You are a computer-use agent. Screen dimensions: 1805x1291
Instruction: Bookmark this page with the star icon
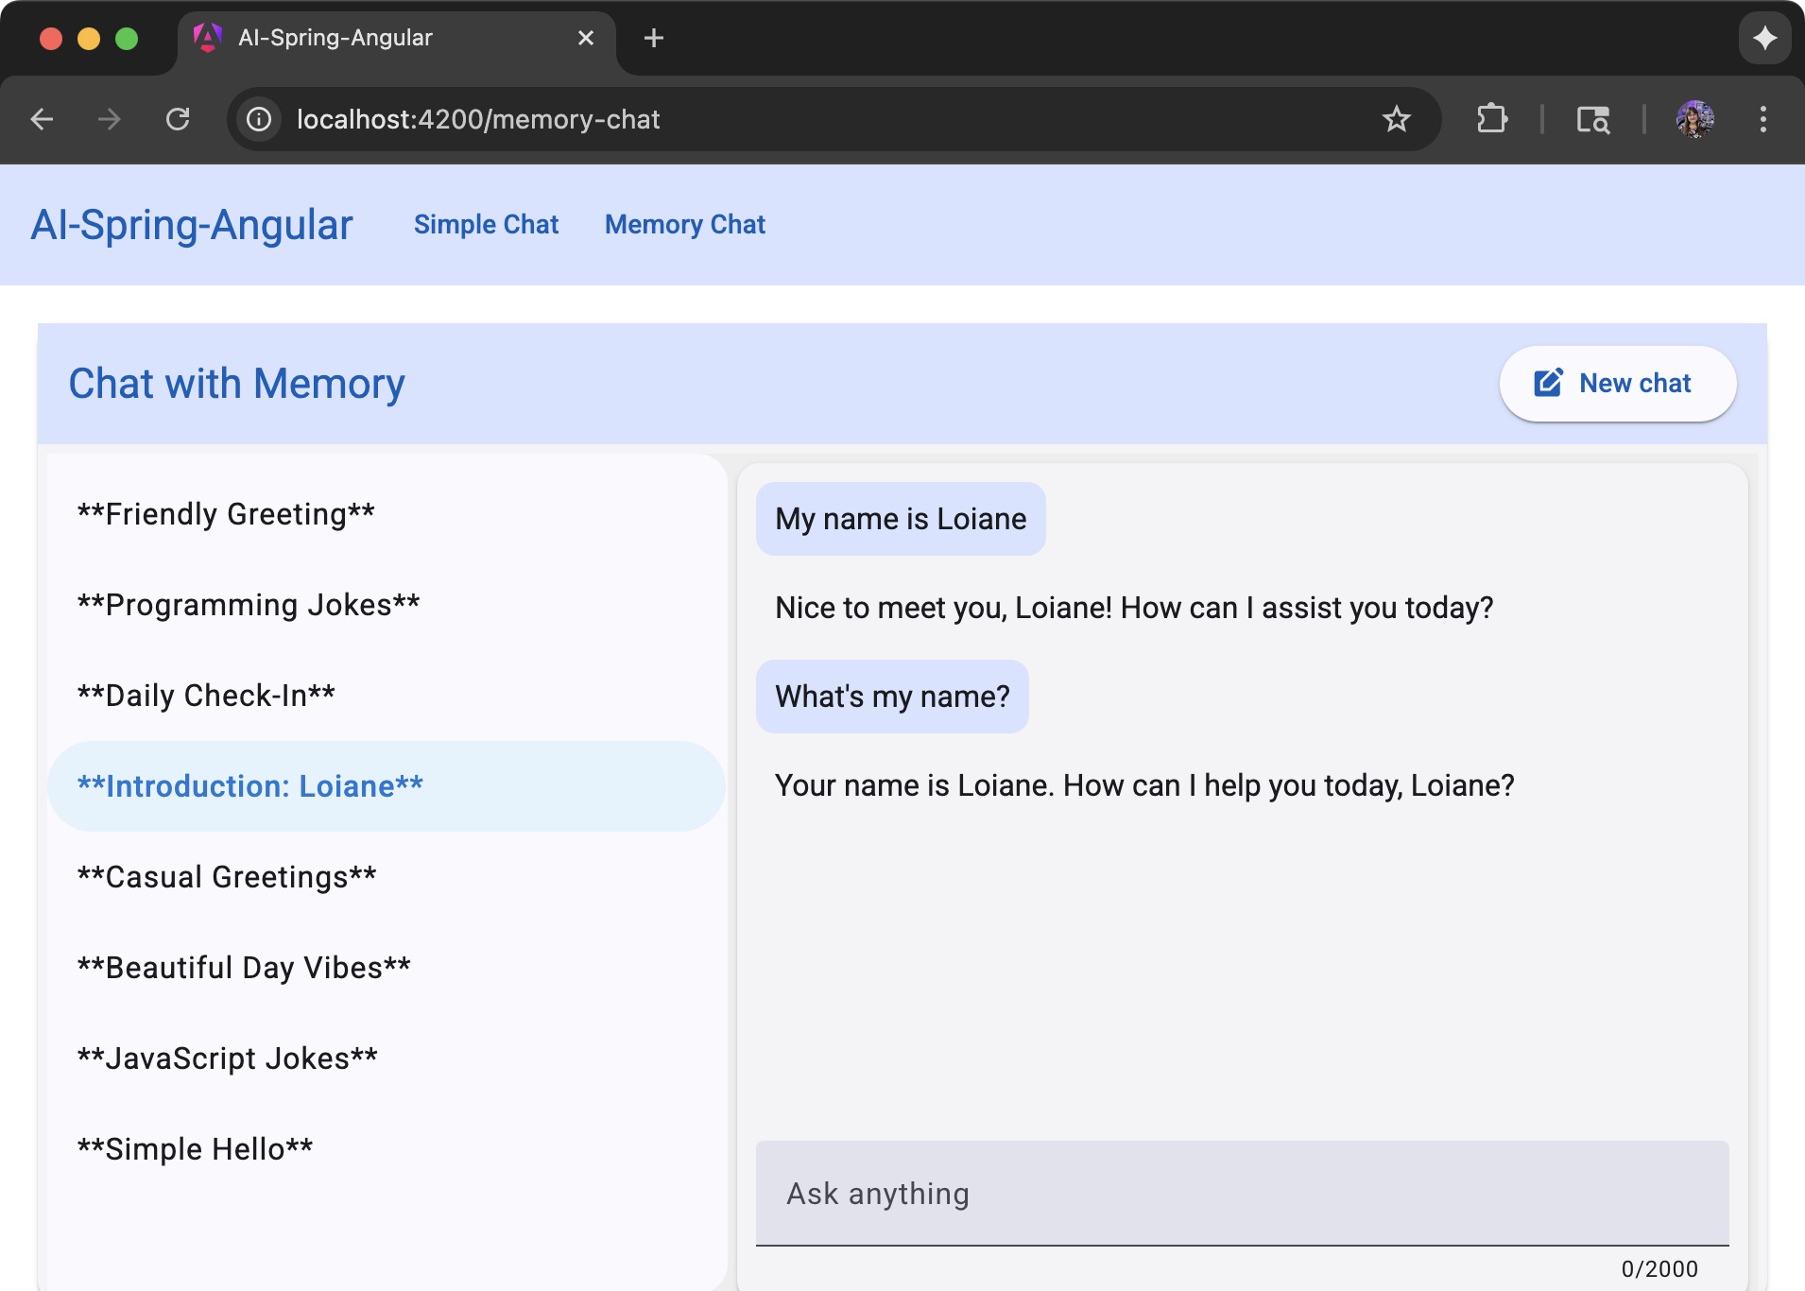click(1396, 119)
